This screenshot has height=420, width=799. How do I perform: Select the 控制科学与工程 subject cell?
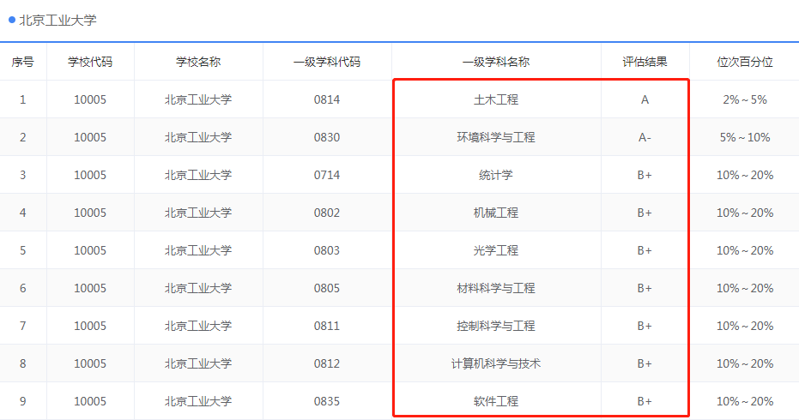496,326
